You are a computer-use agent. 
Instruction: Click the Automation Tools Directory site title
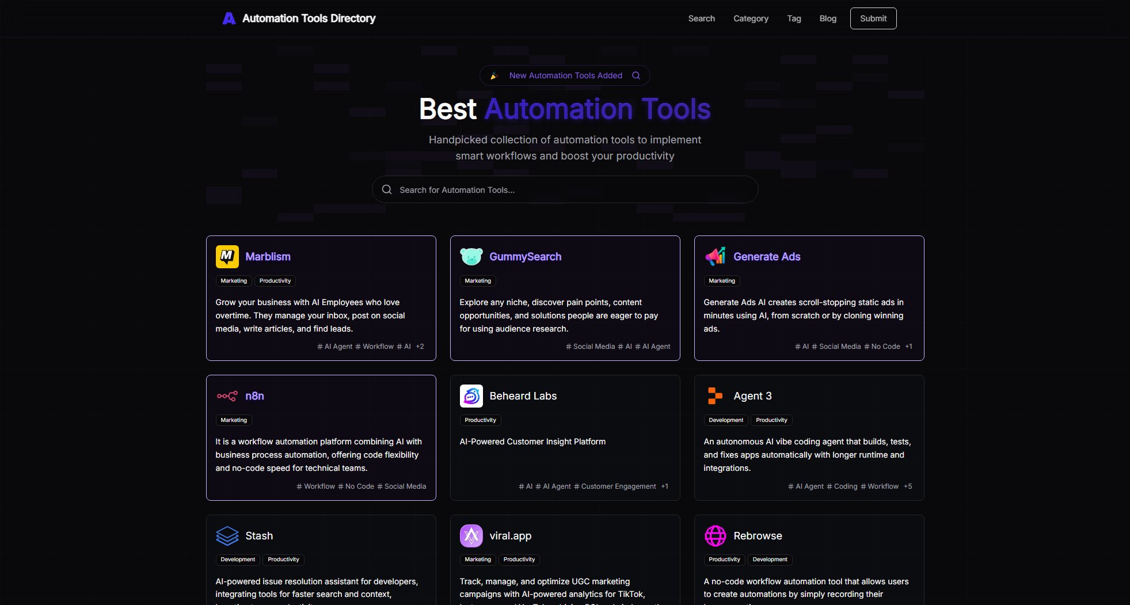[x=309, y=18]
